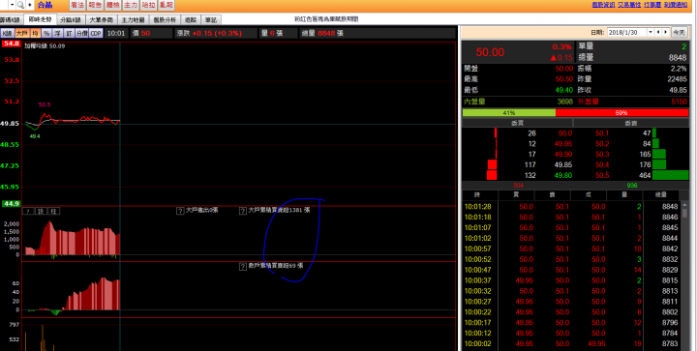Go to next date arrow
697x351 pixels.
pos(666,33)
